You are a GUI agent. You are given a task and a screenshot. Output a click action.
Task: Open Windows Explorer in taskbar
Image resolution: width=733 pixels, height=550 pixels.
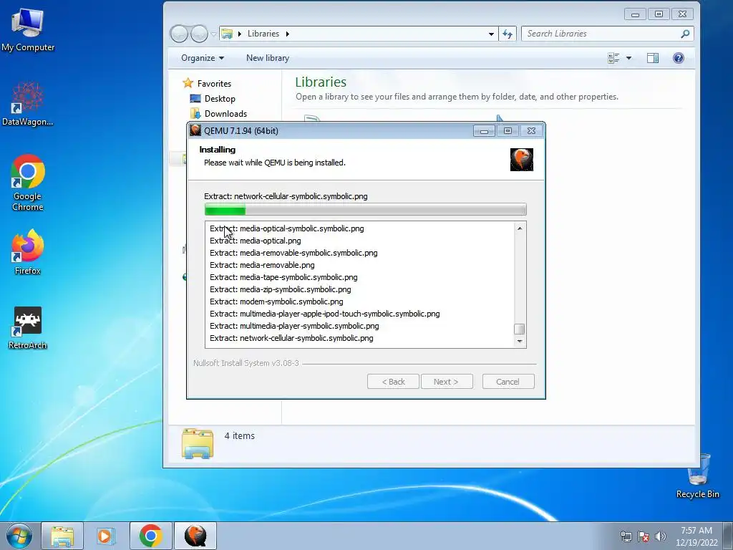(62, 536)
